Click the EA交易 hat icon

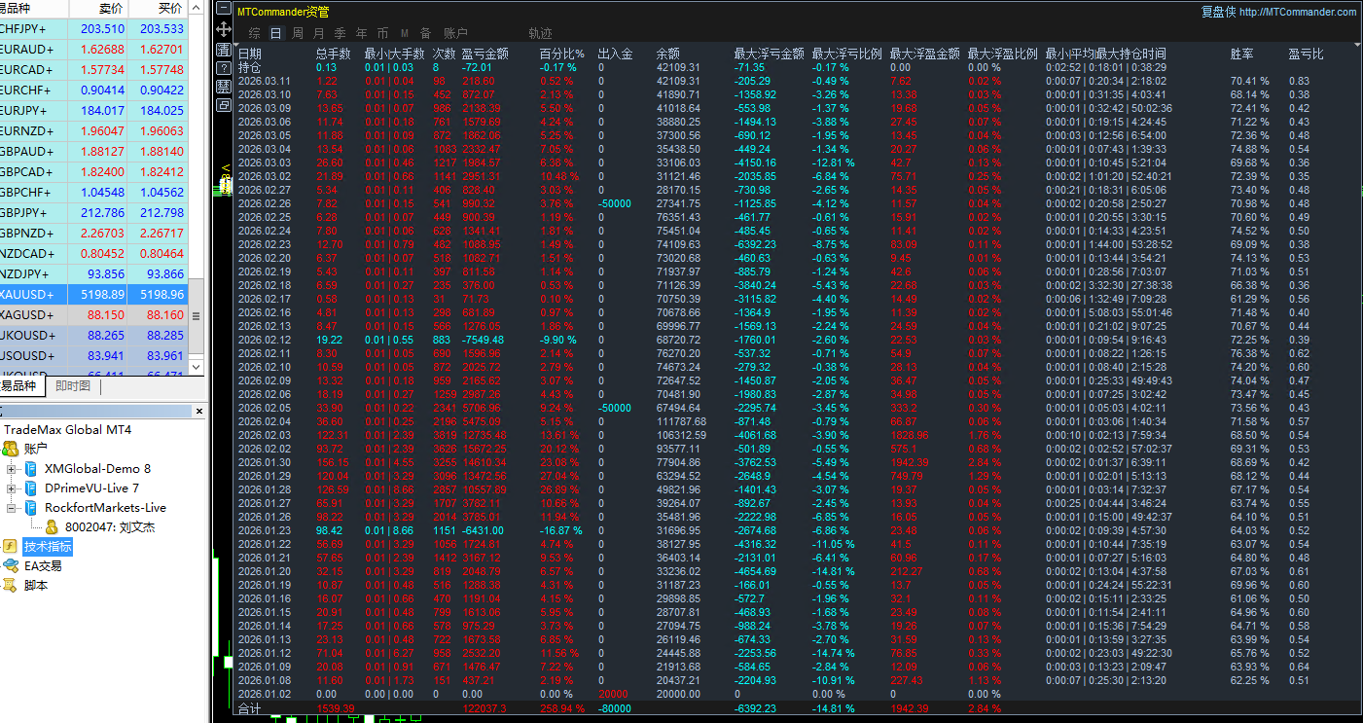11,565
